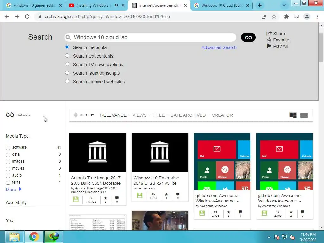Open Internet Download Manager taskbar icon
The width and height of the screenshot is (324, 243).
54,237
